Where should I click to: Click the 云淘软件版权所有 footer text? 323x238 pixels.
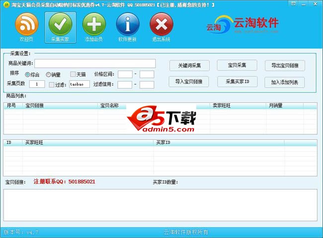pos(186,232)
